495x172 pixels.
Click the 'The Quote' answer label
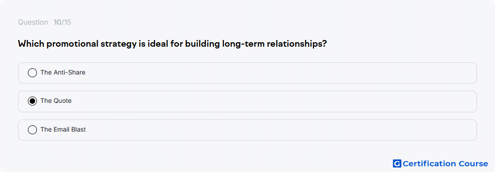point(56,101)
